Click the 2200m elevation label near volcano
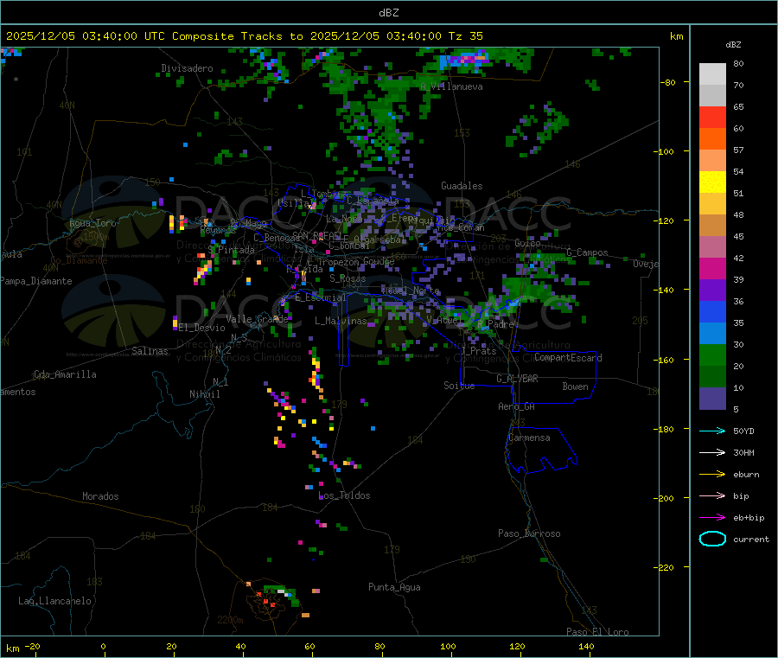This screenshot has width=778, height=658. 230,620
